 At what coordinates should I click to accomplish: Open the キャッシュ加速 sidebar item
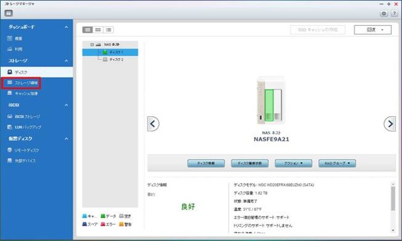(36, 94)
